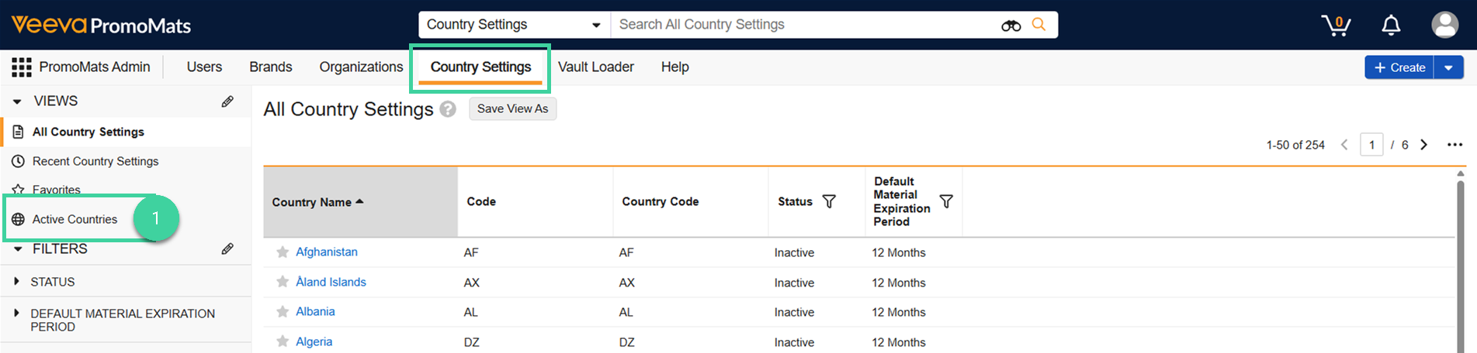Open the shopping cart icon

[x=1336, y=26]
